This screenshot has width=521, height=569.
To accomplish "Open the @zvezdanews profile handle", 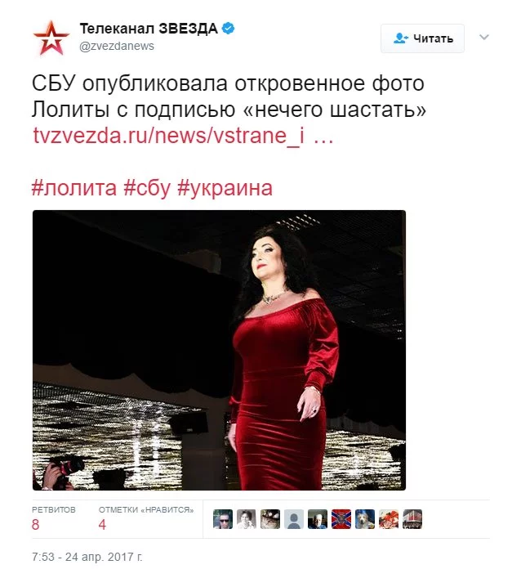I will pyautogui.click(x=117, y=46).
